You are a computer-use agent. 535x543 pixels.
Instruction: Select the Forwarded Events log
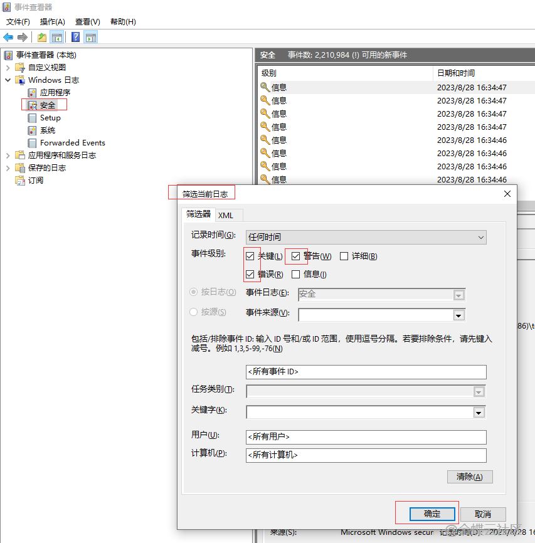pos(72,143)
